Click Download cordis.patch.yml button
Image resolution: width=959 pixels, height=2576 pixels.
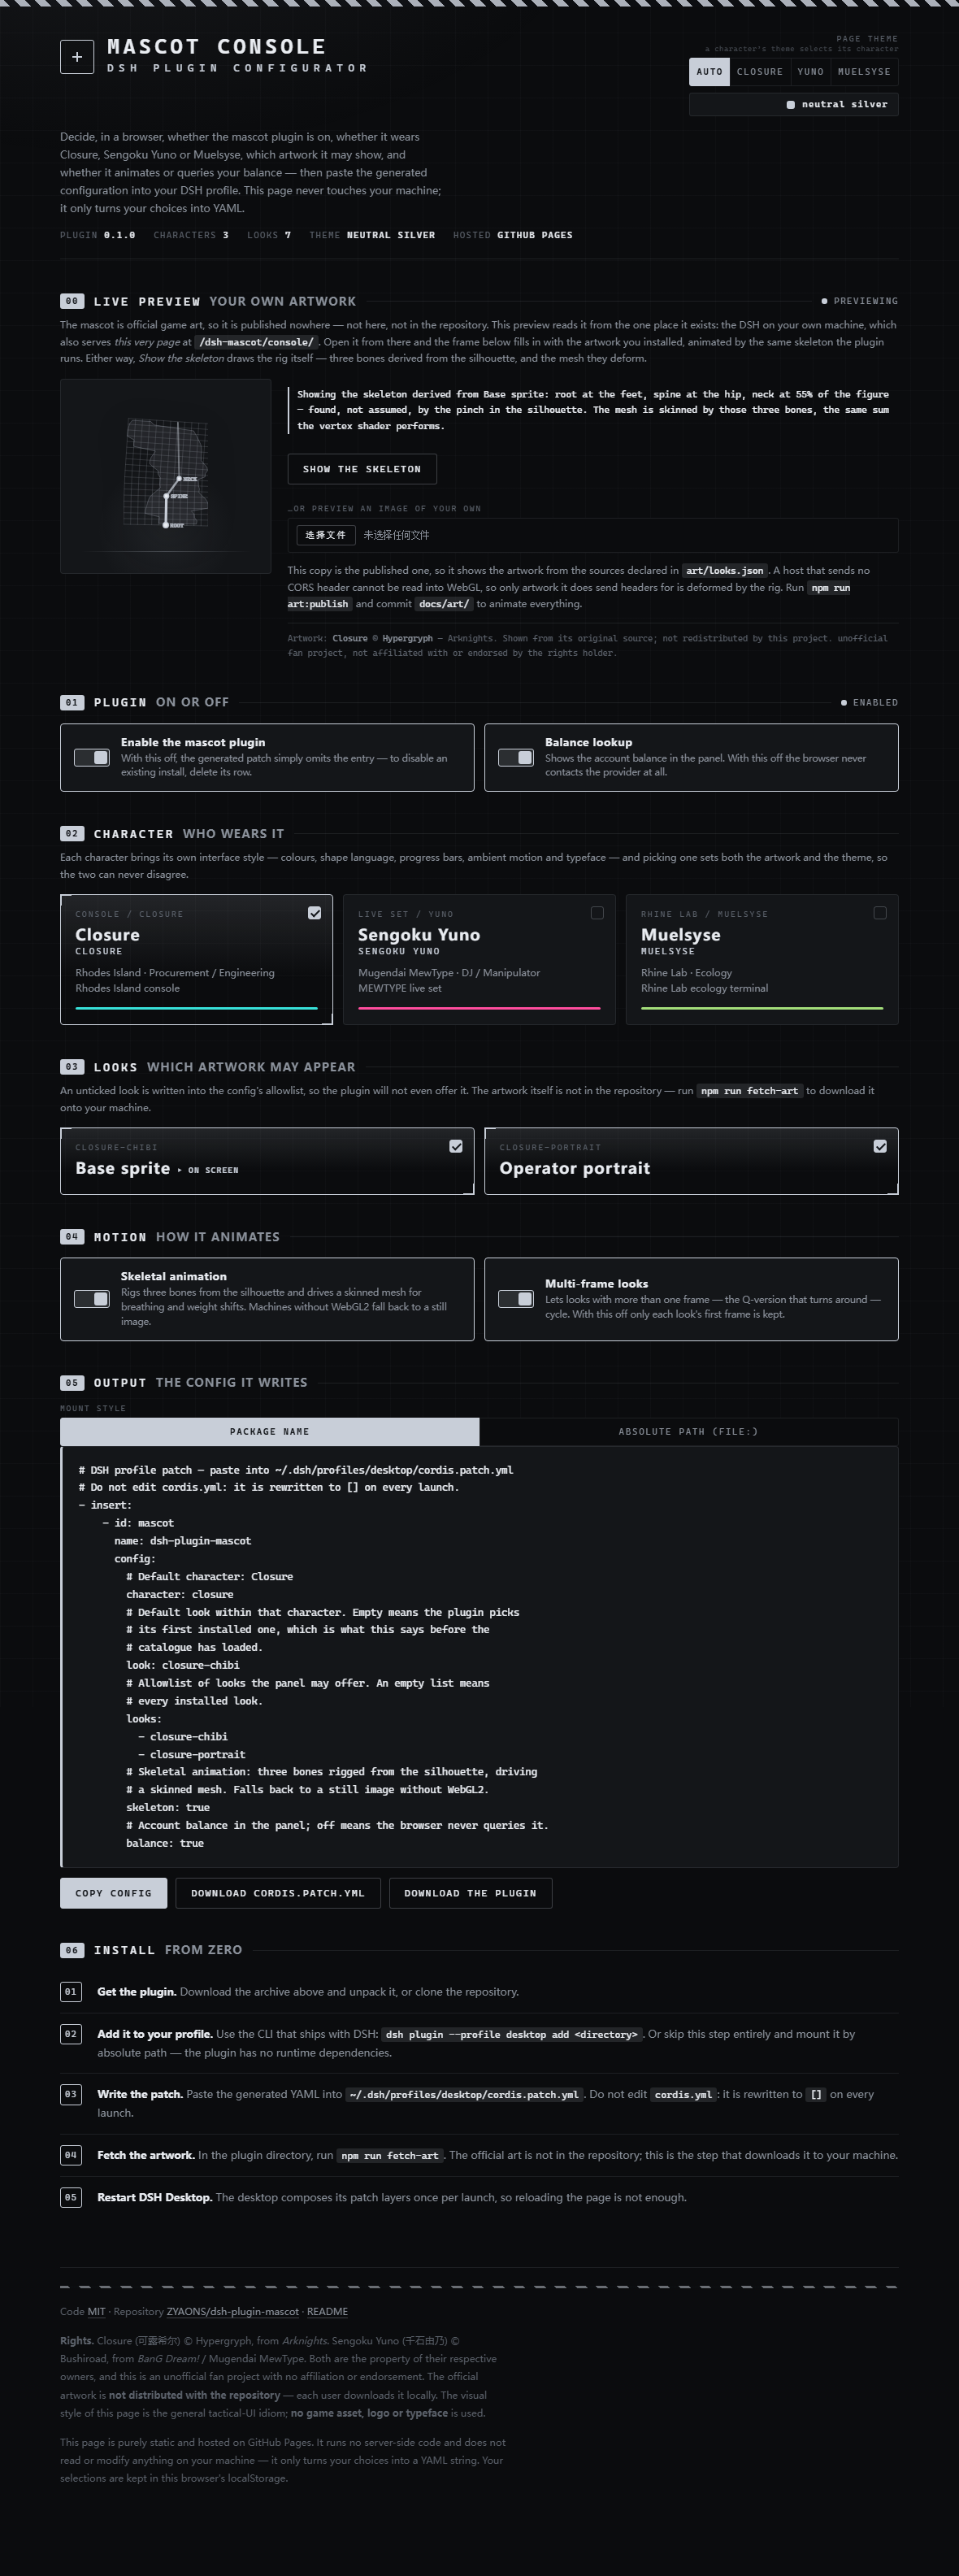coord(278,1893)
